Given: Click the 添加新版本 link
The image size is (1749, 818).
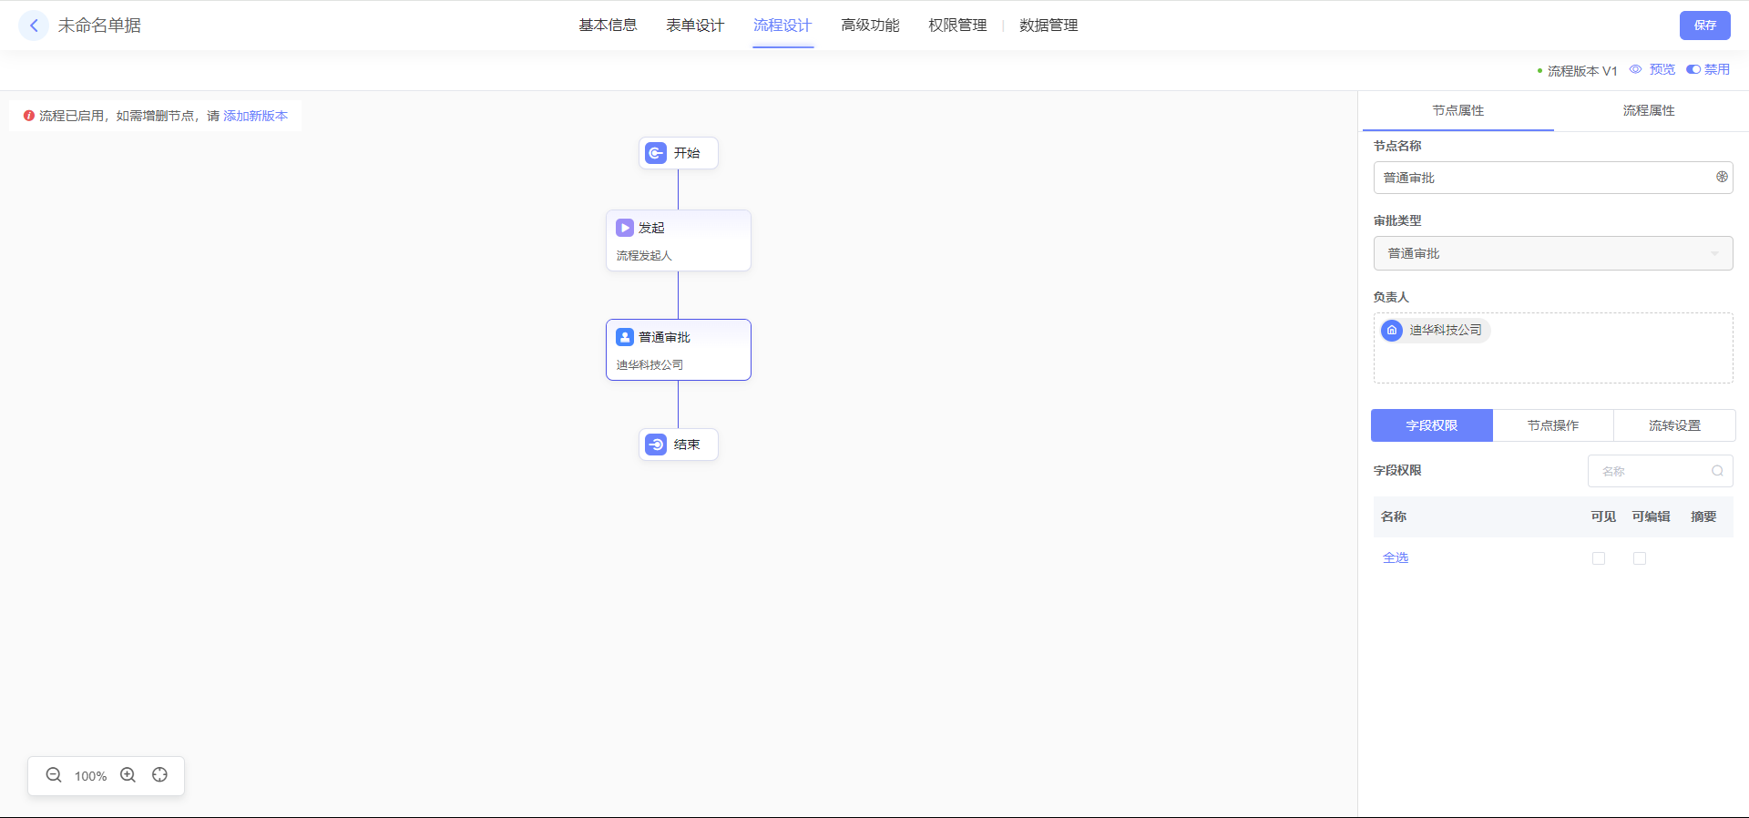Looking at the screenshot, I should (x=255, y=116).
